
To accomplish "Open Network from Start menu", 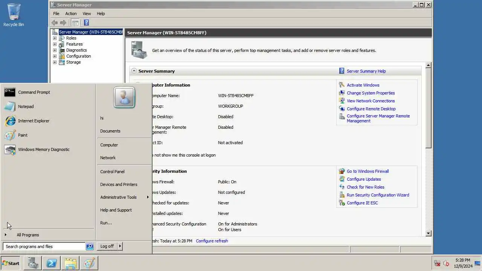I will (x=124, y=158).
